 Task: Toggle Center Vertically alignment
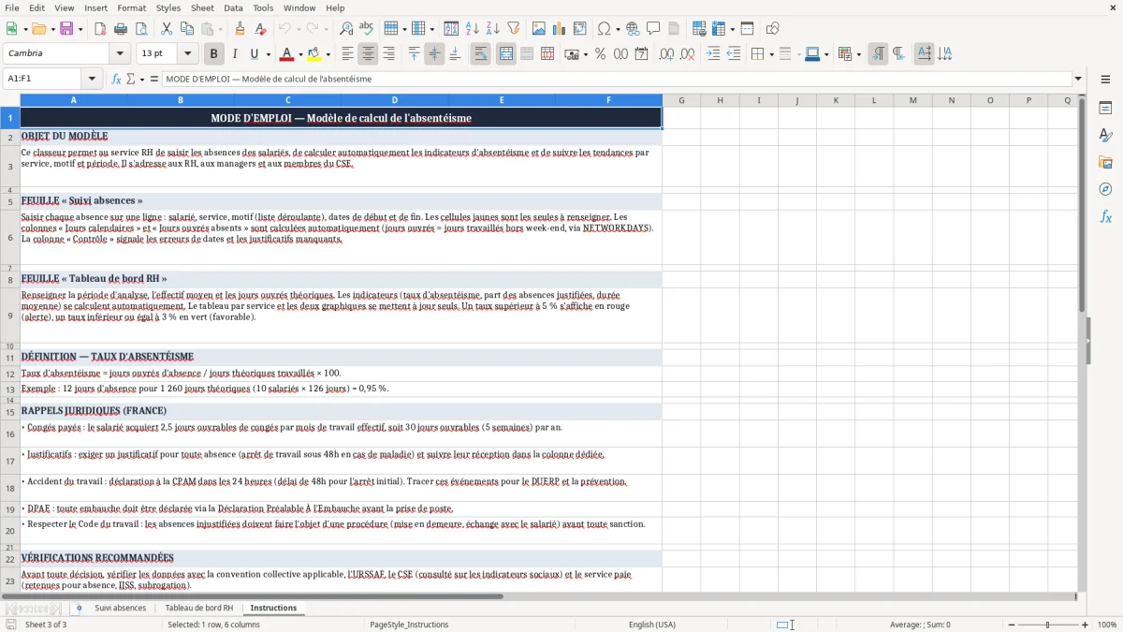point(434,54)
